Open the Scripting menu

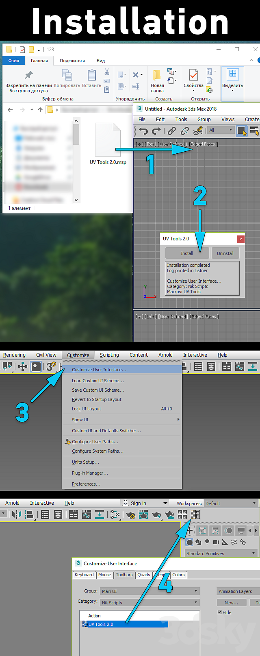pyautogui.click(x=109, y=355)
